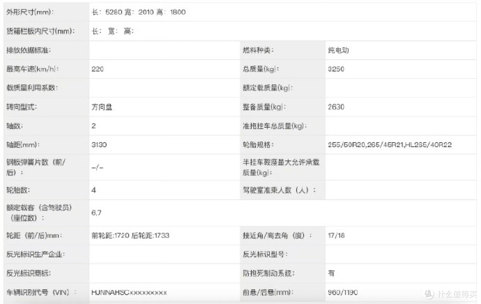Click the tire count value 4
The image size is (481, 304).
[x=94, y=190]
